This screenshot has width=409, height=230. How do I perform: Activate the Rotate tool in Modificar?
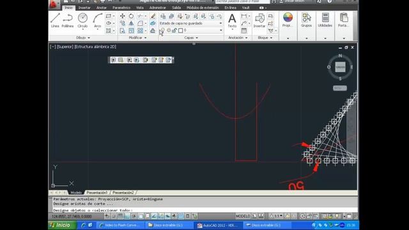pyautogui.click(x=131, y=16)
